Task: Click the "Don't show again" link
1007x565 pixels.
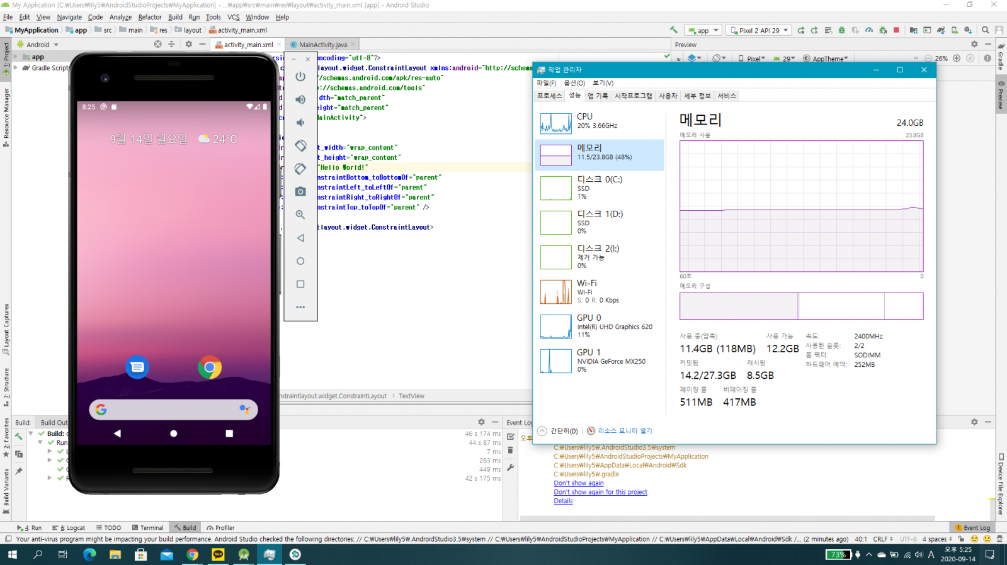Action: (578, 483)
